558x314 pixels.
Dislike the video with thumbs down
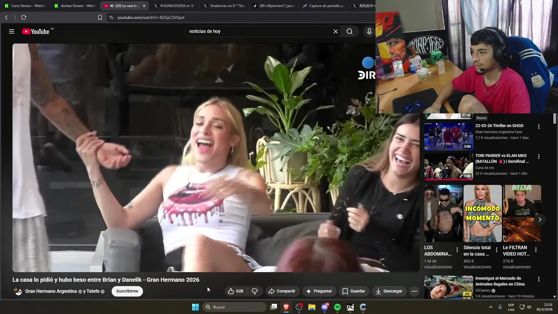tap(255, 291)
